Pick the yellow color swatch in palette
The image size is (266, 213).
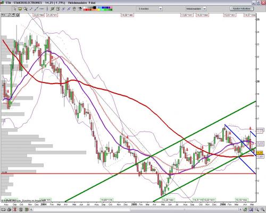click(x=98, y=10)
